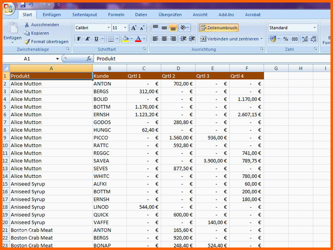Toggle bold F formatting
The width and height of the screenshot is (333, 250).
[79, 39]
